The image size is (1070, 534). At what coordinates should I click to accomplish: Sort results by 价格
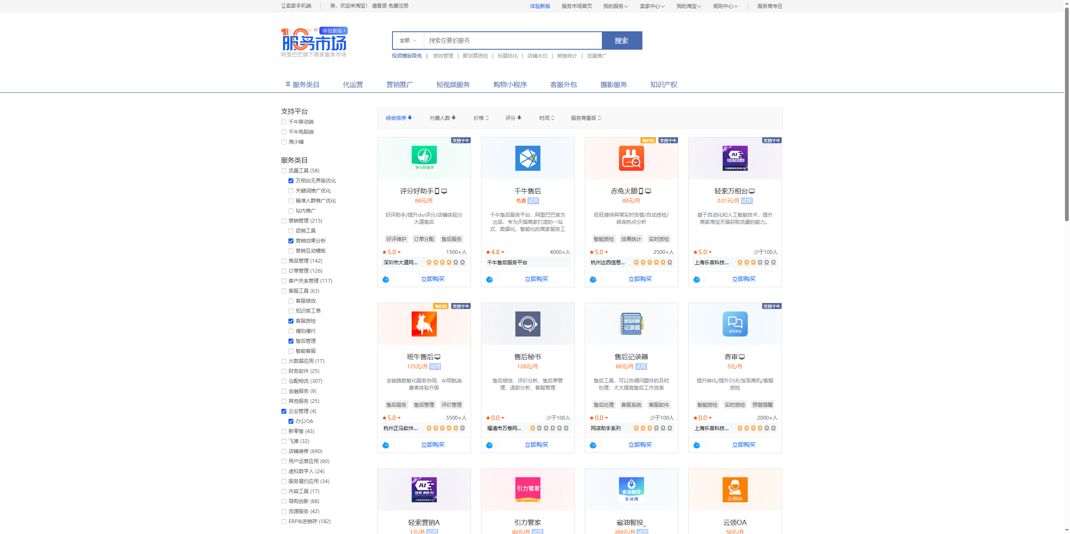(481, 118)
